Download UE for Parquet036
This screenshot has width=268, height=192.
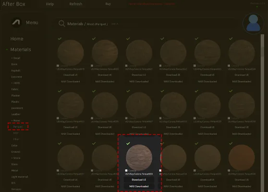[x=242, y=180]
